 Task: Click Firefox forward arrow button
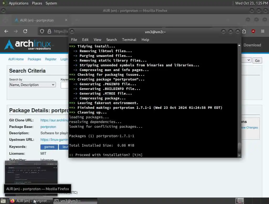click(x=16, y=31)
